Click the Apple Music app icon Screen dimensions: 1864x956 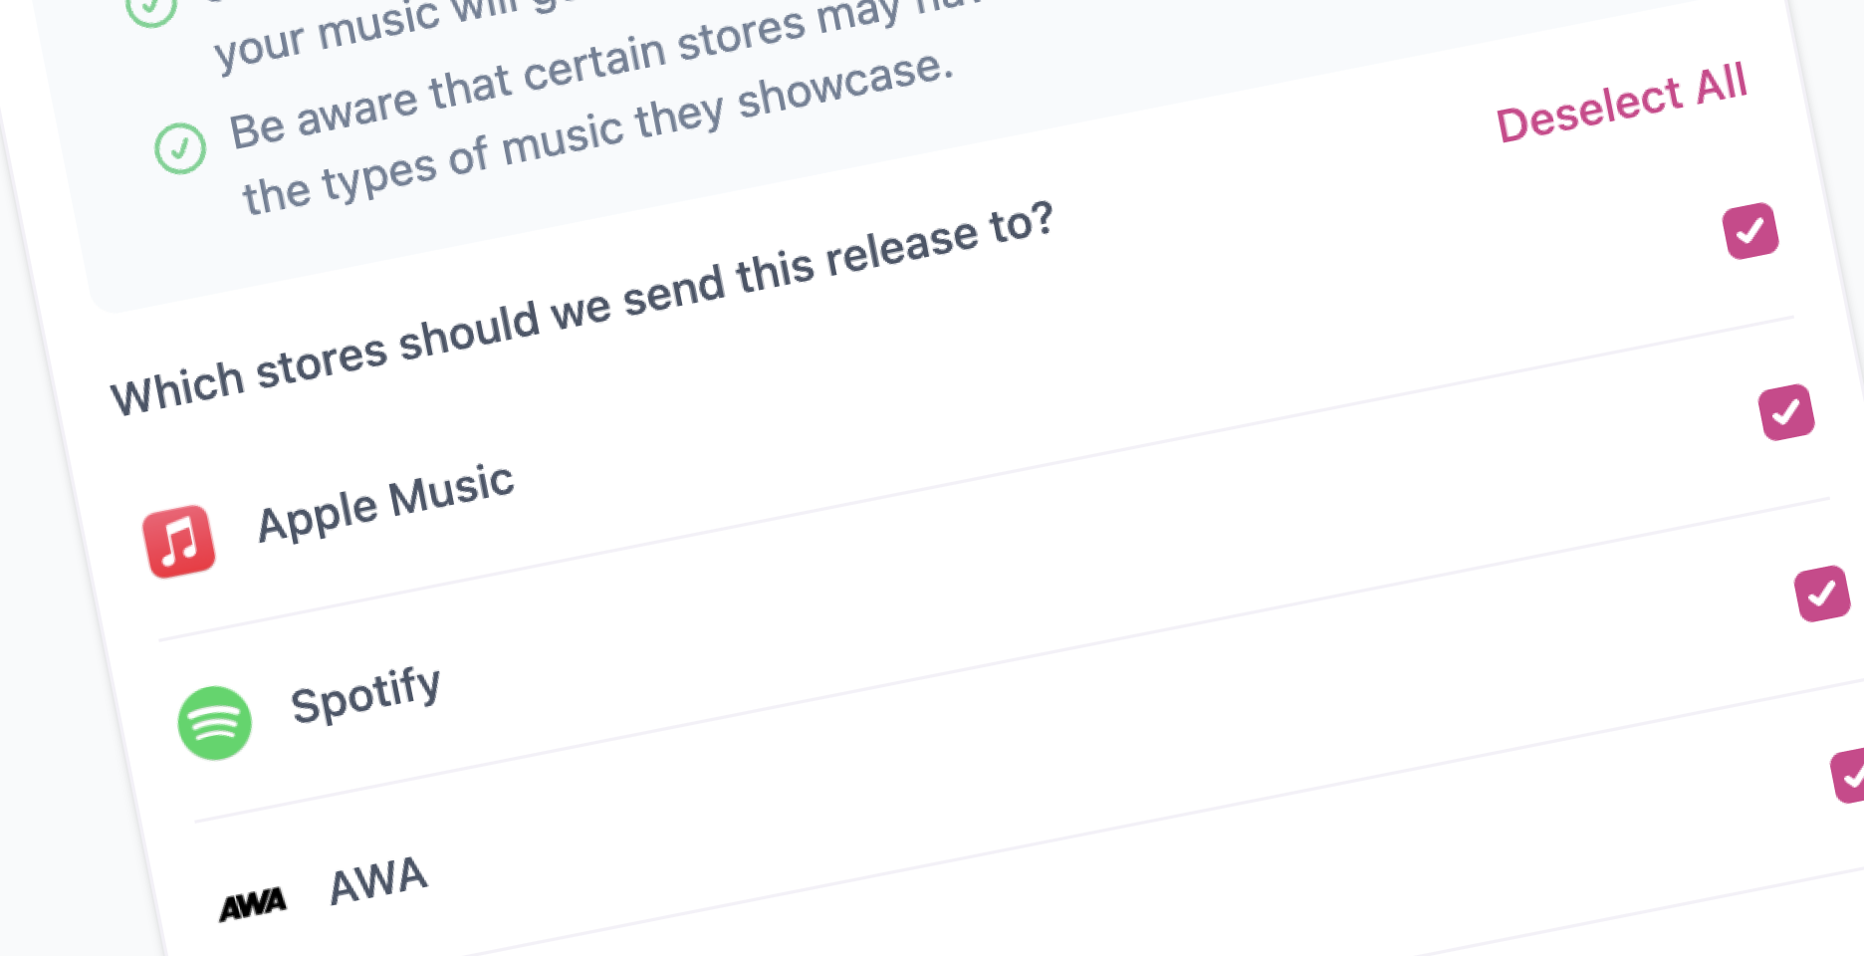click(x=179, y=542)
